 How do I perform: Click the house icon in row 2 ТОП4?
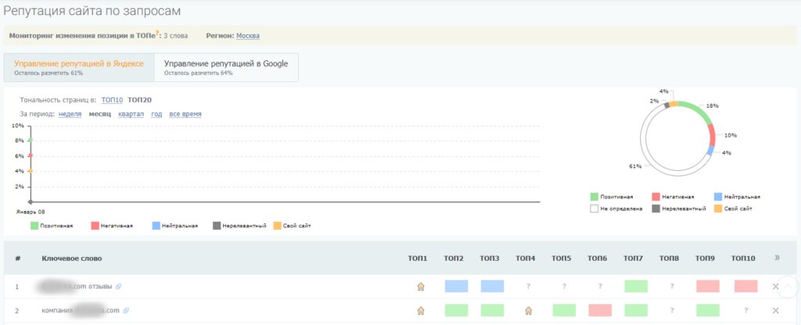pyautogui.click(x=528, y=310)
